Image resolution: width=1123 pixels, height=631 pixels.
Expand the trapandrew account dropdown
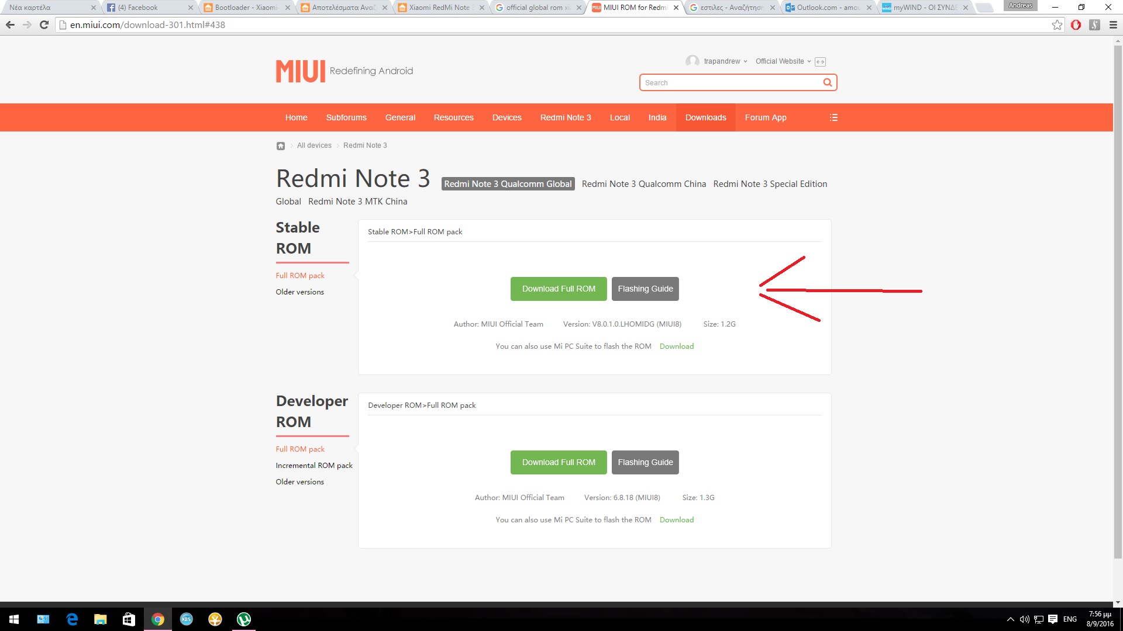pyautogui.click(x=725, y=61)
